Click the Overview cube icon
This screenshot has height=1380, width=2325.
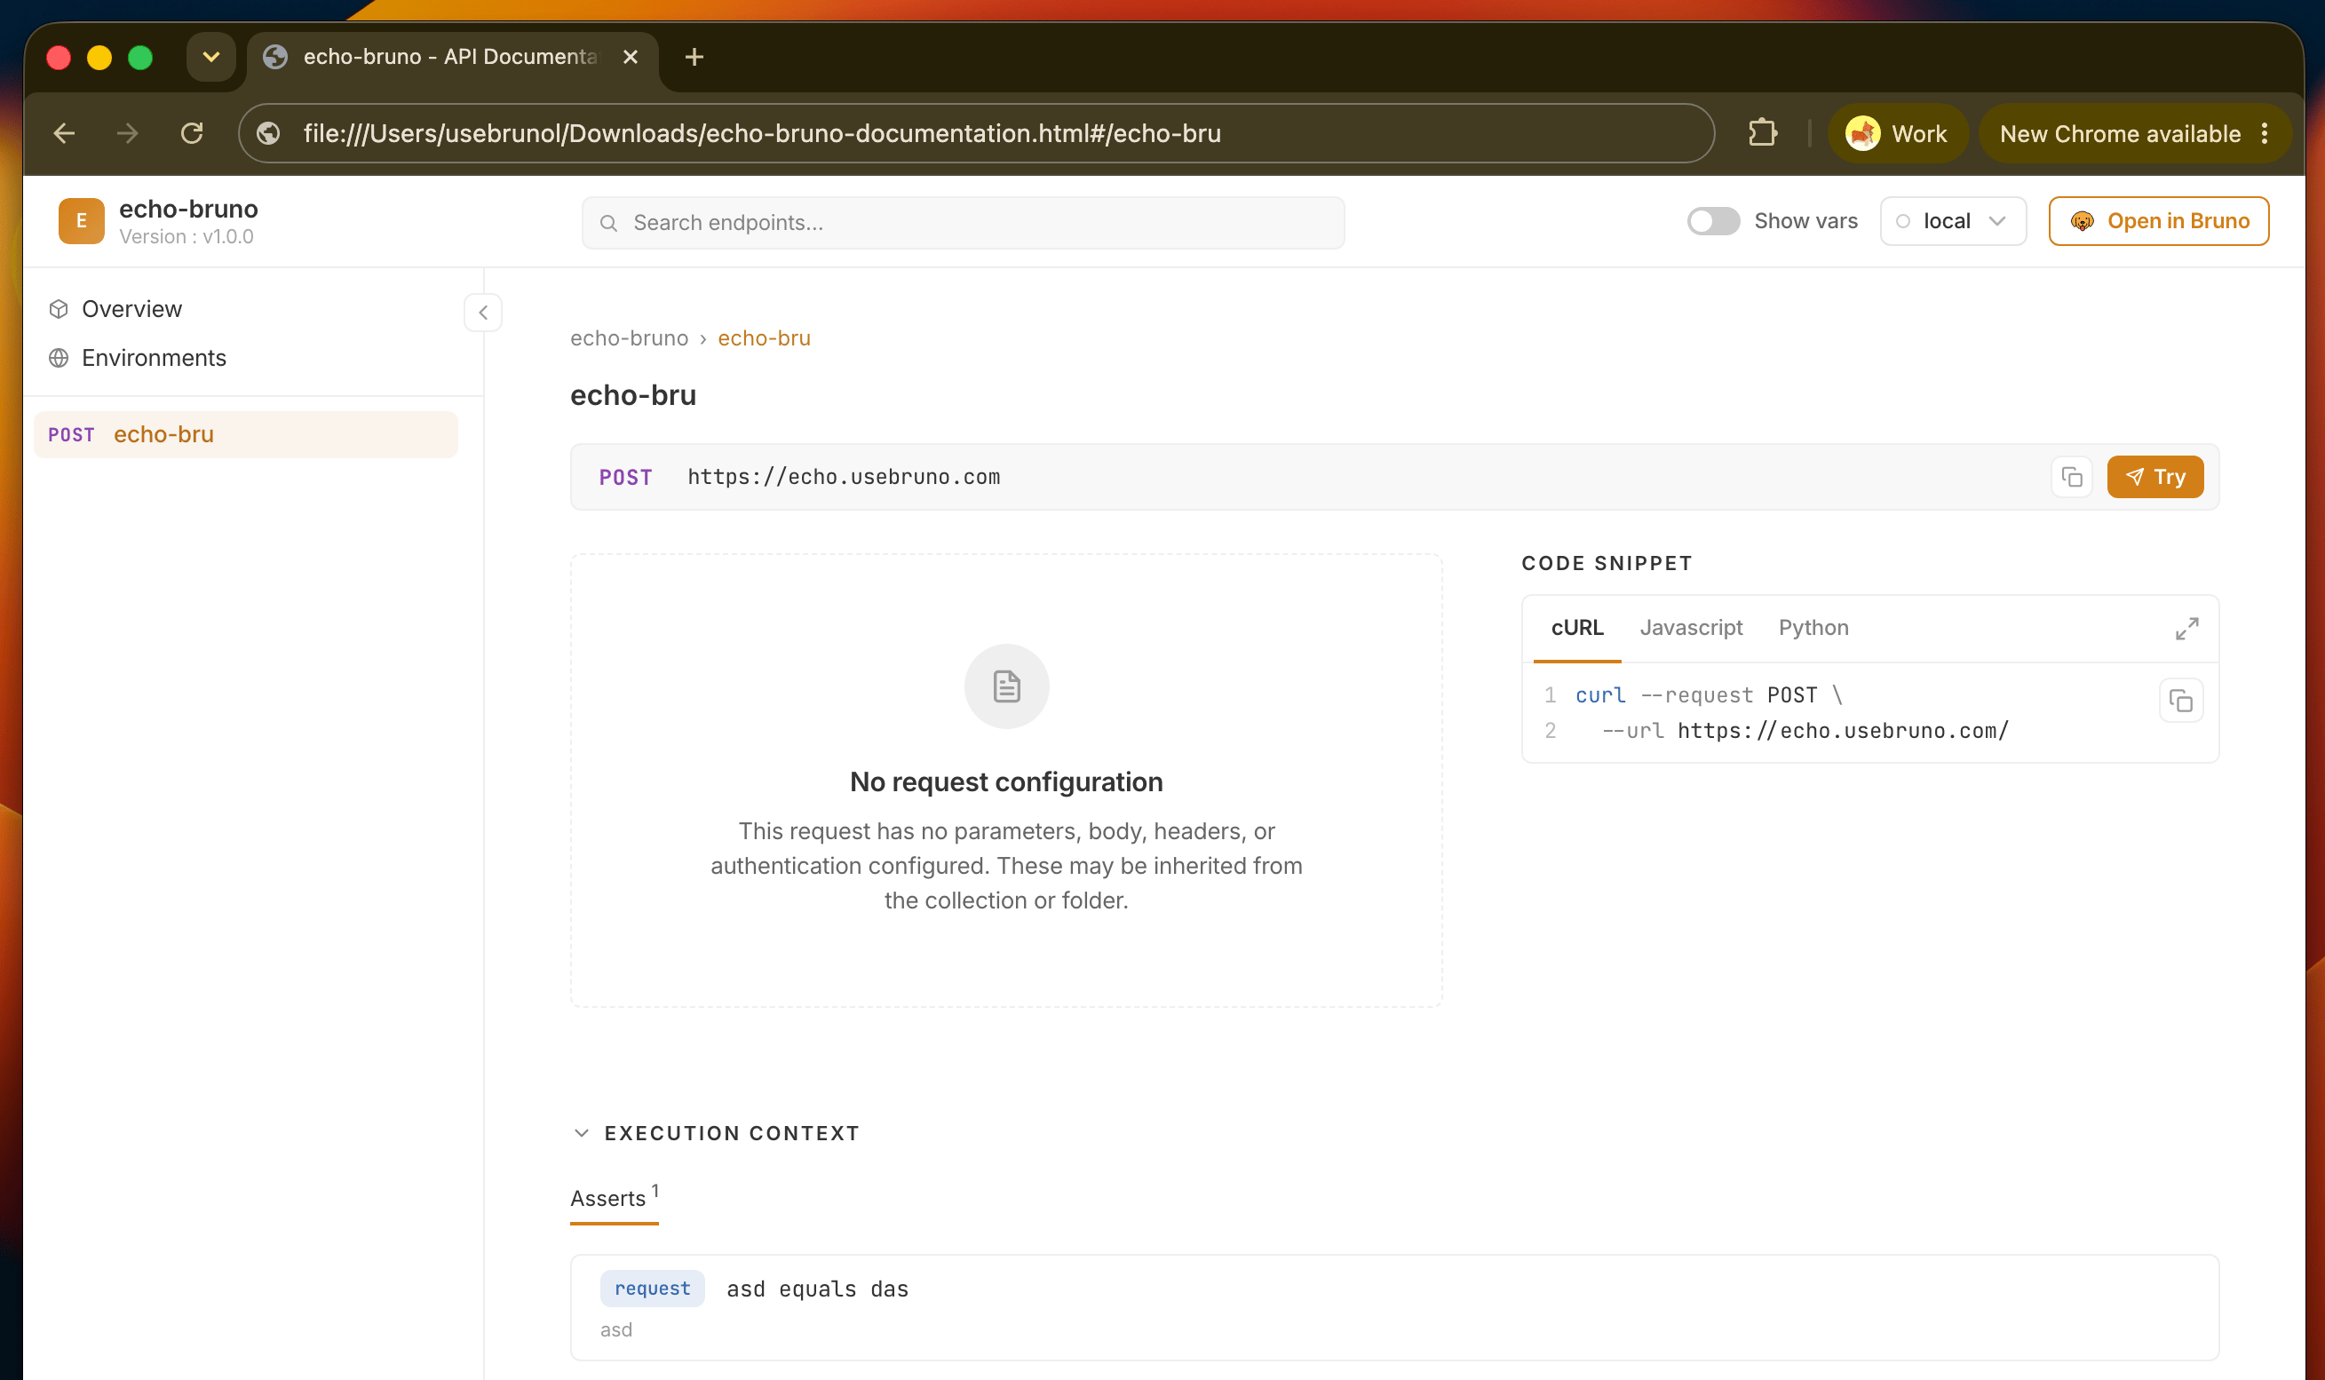click(59, 309)
